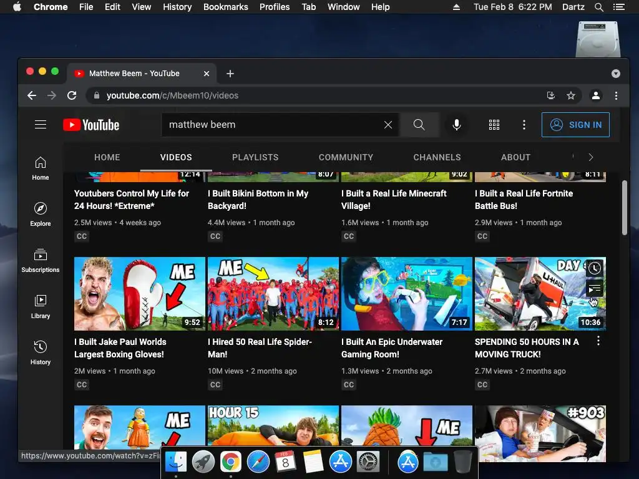Open Jake Paul boxing gloves video thumbnail
Screen dimensions: 639x479
pyautogui.click(x=140, y=293)
